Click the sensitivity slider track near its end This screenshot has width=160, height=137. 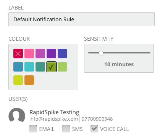point(148,53)
